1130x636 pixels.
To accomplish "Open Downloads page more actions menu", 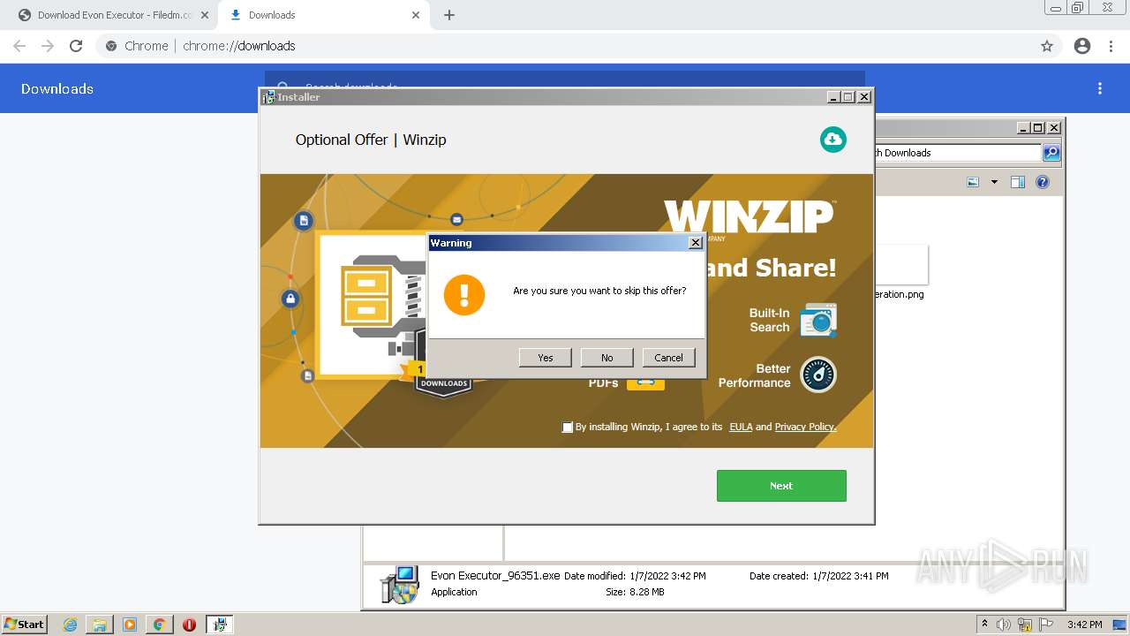I will tap(1100, 88).
